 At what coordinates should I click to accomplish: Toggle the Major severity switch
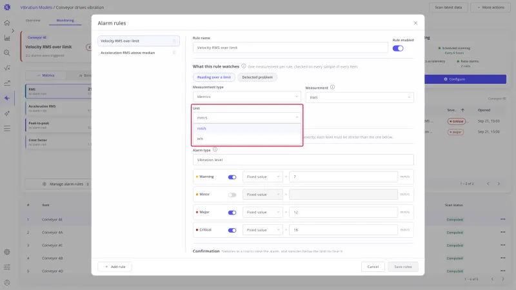tap(232, 213)
